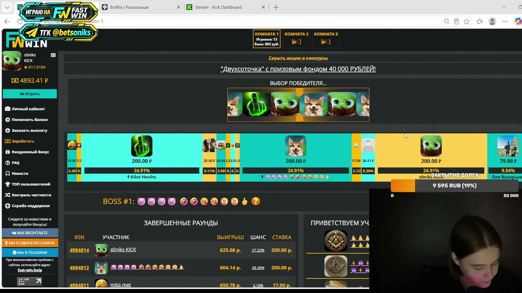Click the 28.36% chance value
Viewport: 522px width, 293px height.
click(258, 268)
